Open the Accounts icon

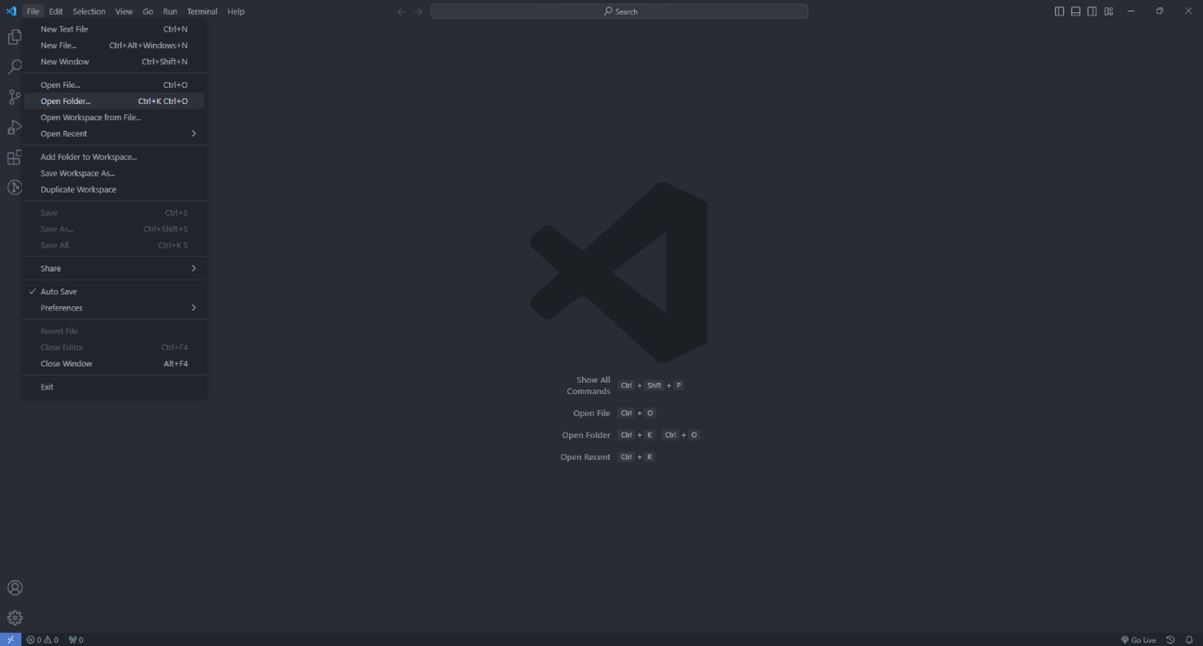(x=15, y=587)
